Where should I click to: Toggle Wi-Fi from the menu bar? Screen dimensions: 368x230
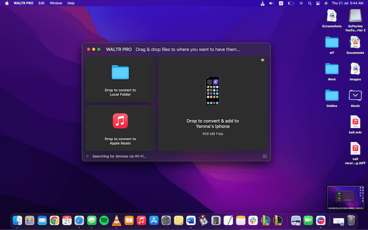[x=301, y=3]
